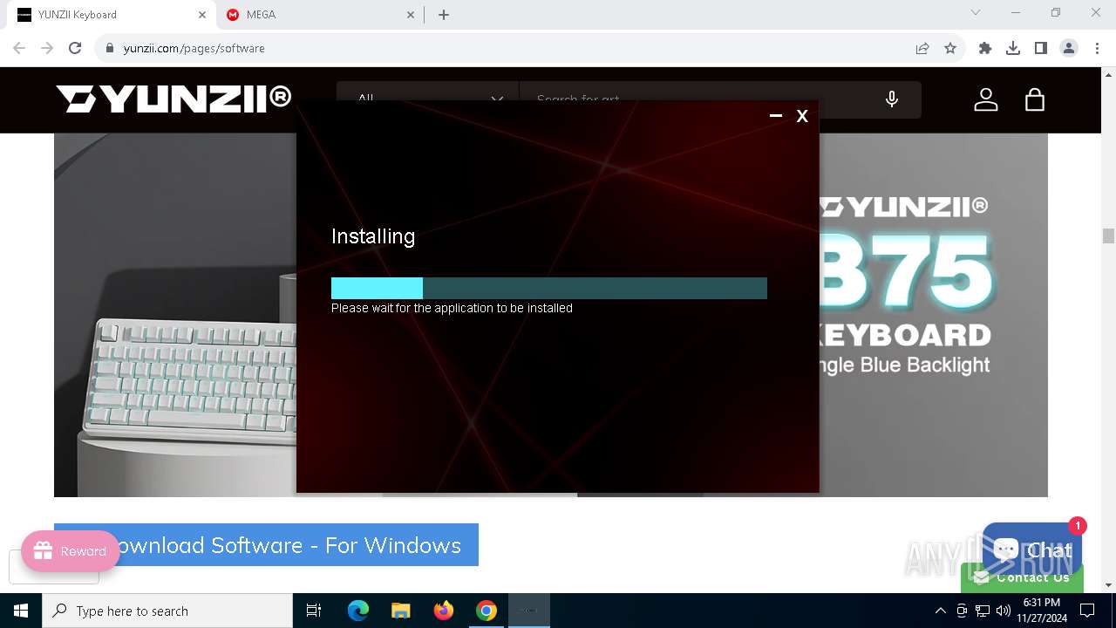
Task: Start voice search with the microphone
Action: pos(891,99)
